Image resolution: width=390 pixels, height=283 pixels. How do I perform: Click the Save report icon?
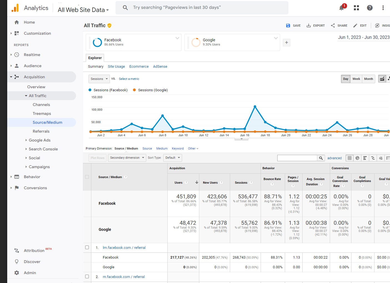pyautogui.click(x=288, y=26)
